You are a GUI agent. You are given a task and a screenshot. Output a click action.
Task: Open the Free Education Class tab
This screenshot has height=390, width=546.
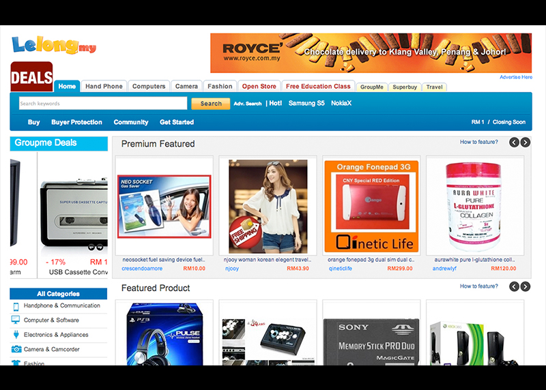click(318, 87)
